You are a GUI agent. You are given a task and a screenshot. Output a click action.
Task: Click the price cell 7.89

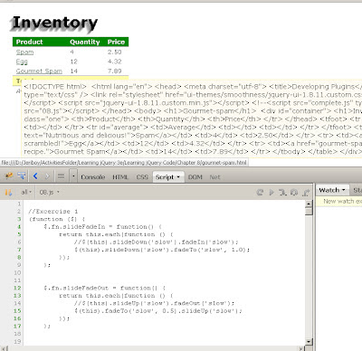(x=115, y=71)
